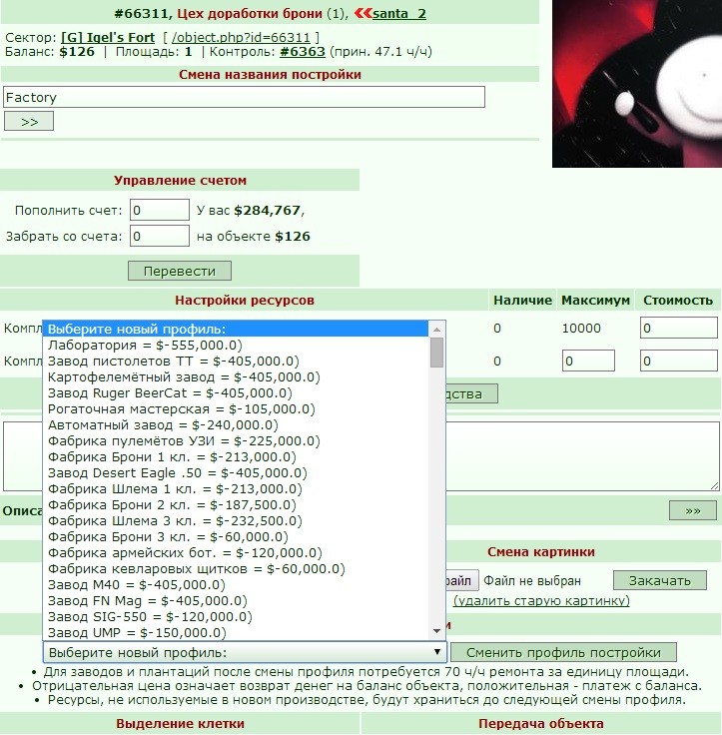
Task: Click the partly hidden file chooser button
Action: (x=461, y=580)
